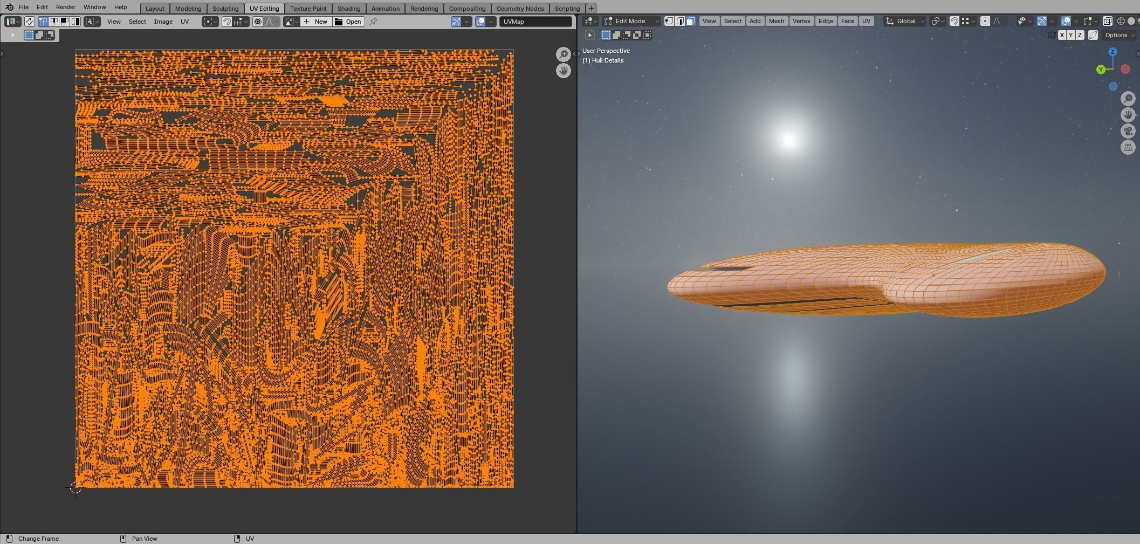Image resolution: width=1140 pixels, height=544 pixels.
Task: Select face select mode in 3D viewport
Action: [691, 21]
